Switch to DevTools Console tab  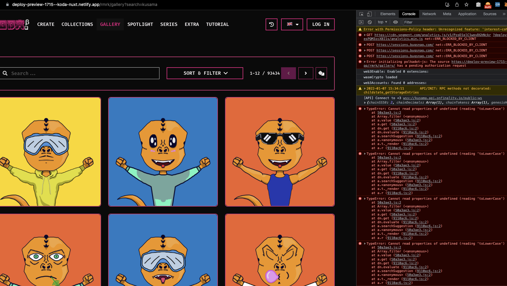[x=409, y=14]
